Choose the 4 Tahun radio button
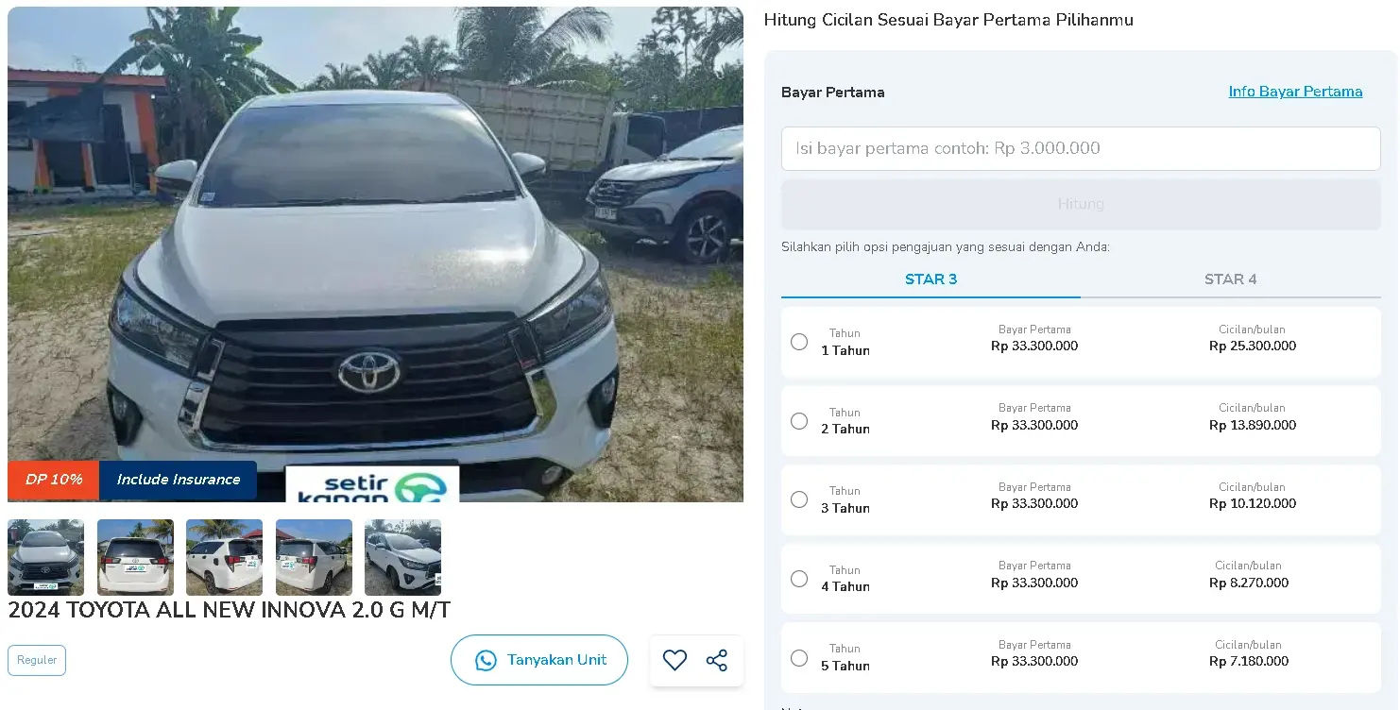The width and height of the screenshot is (1400, 710). point(799,579)
